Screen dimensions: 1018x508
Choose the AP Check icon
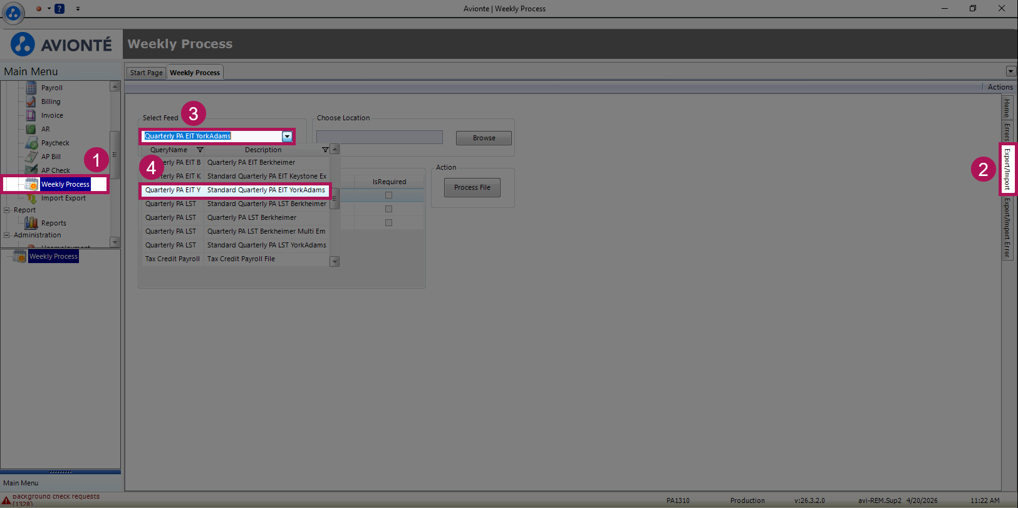pos(31,170)
